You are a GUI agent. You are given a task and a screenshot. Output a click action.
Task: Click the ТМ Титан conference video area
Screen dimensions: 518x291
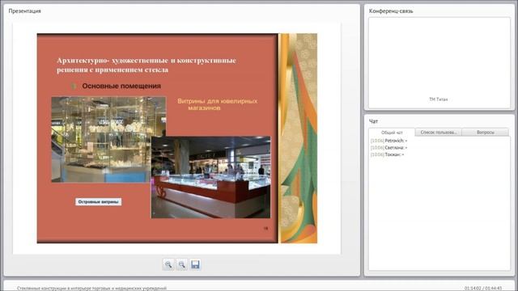point(439,63)
